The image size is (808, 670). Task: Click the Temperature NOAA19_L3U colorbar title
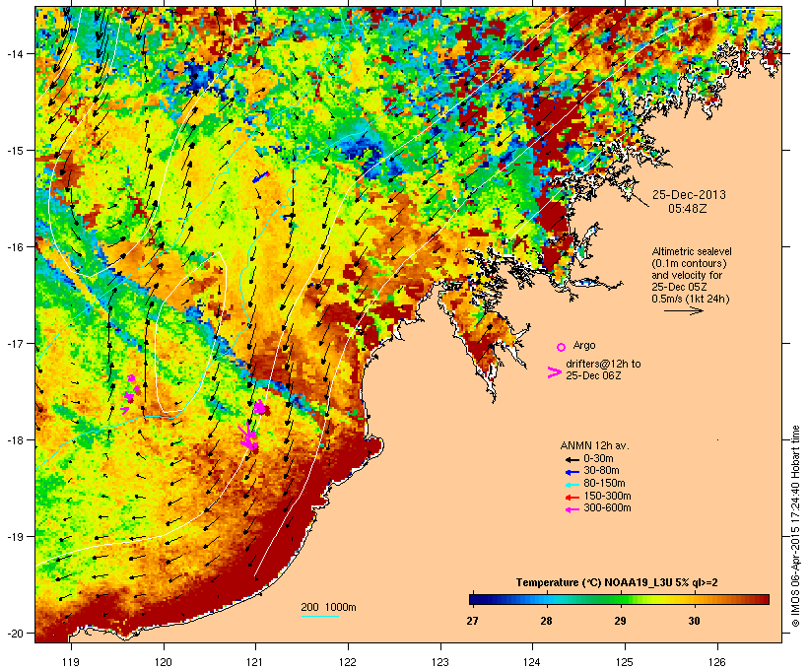point(617,583)
